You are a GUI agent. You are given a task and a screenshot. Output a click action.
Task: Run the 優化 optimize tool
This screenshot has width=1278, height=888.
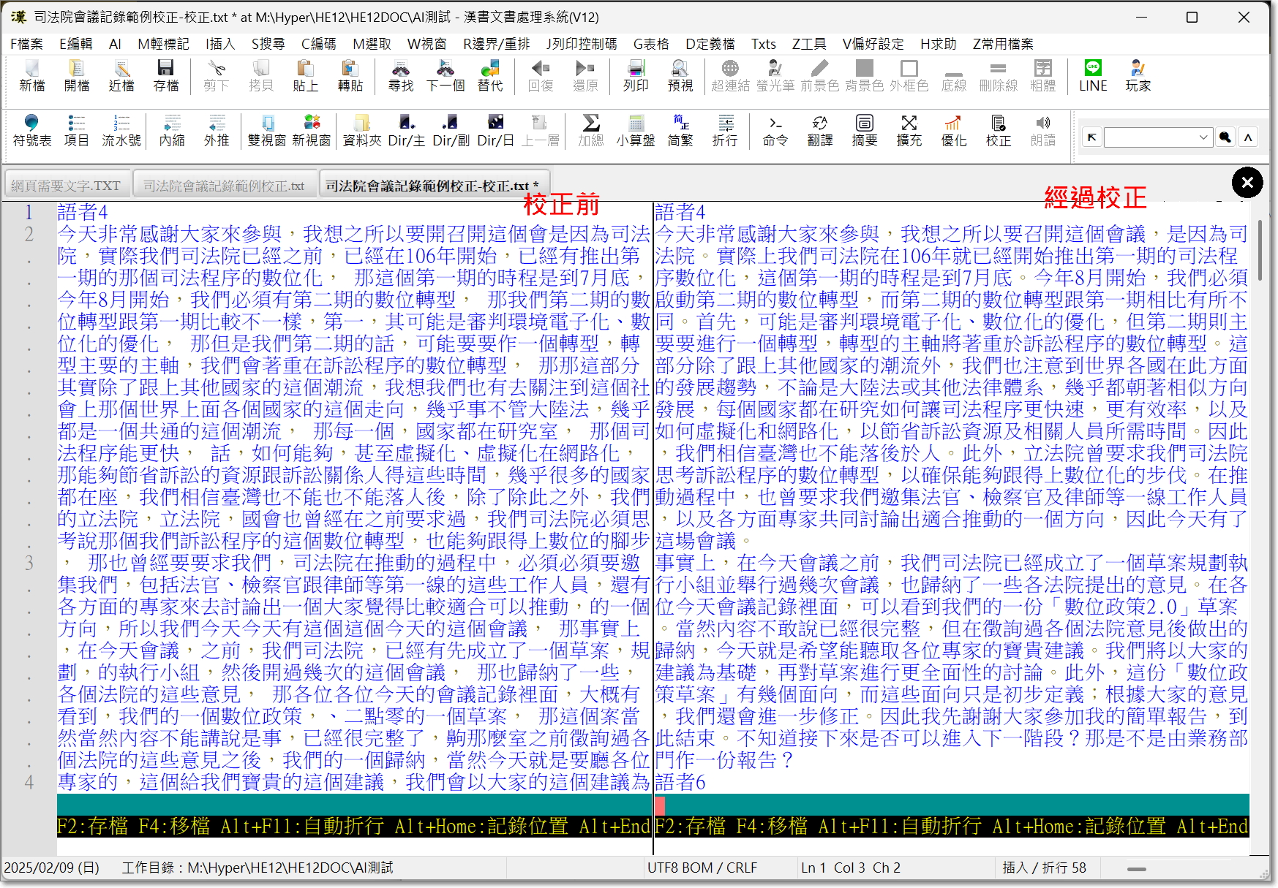[x=954, y=131]
